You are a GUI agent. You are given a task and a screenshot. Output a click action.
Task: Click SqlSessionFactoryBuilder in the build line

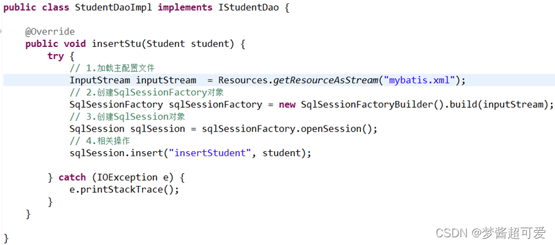coord(367,105)
